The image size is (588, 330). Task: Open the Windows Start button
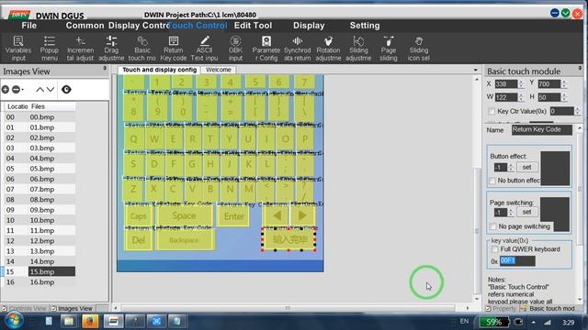pyautogui.click(x=15, y=321)
